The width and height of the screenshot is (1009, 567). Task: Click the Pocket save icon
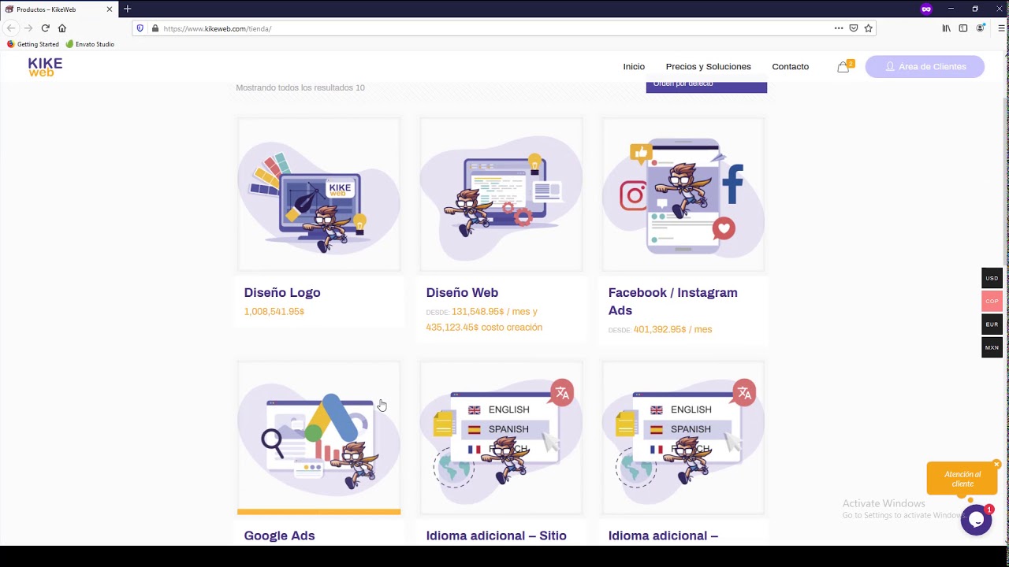854,28
